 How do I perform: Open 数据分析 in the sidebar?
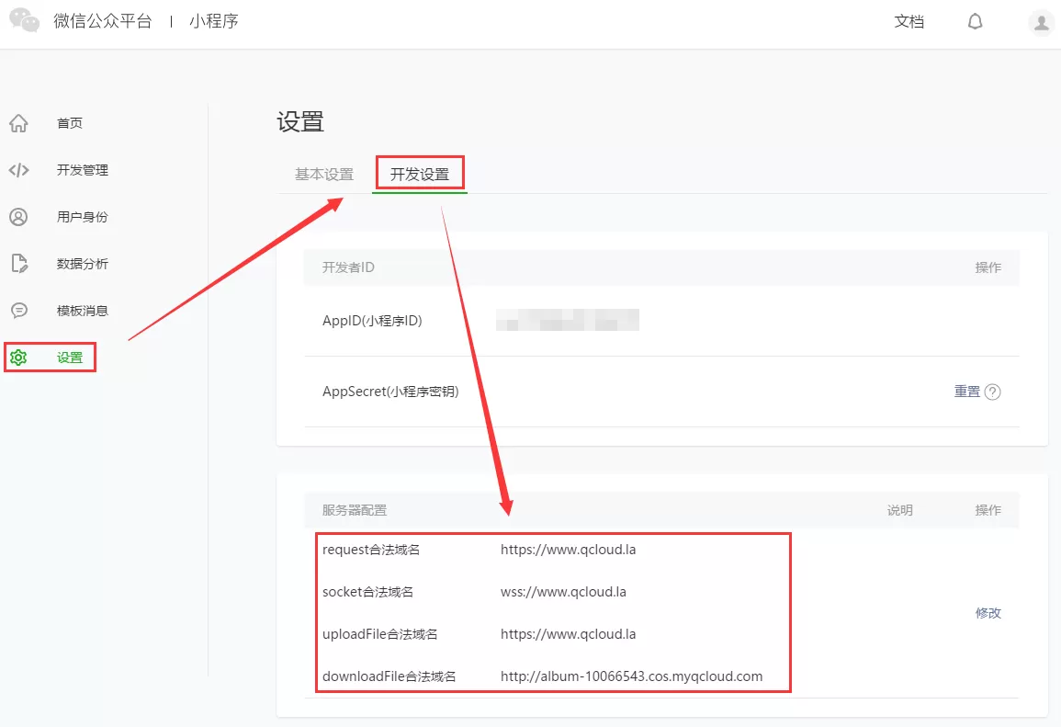click(x=83, y=263)
